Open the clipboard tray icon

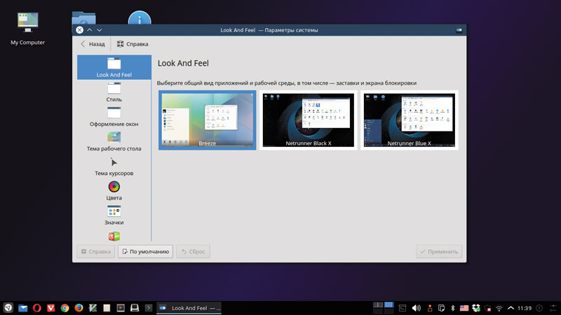tap(441, 308)
